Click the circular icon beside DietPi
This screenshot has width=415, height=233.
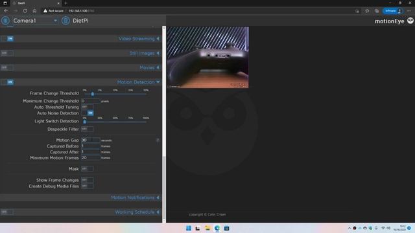point(65,21)
